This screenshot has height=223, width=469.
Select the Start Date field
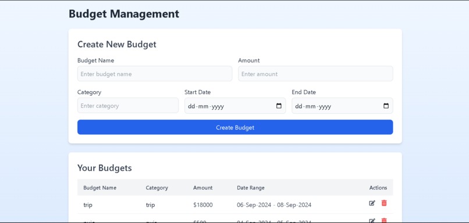click(x=235, y=106)
